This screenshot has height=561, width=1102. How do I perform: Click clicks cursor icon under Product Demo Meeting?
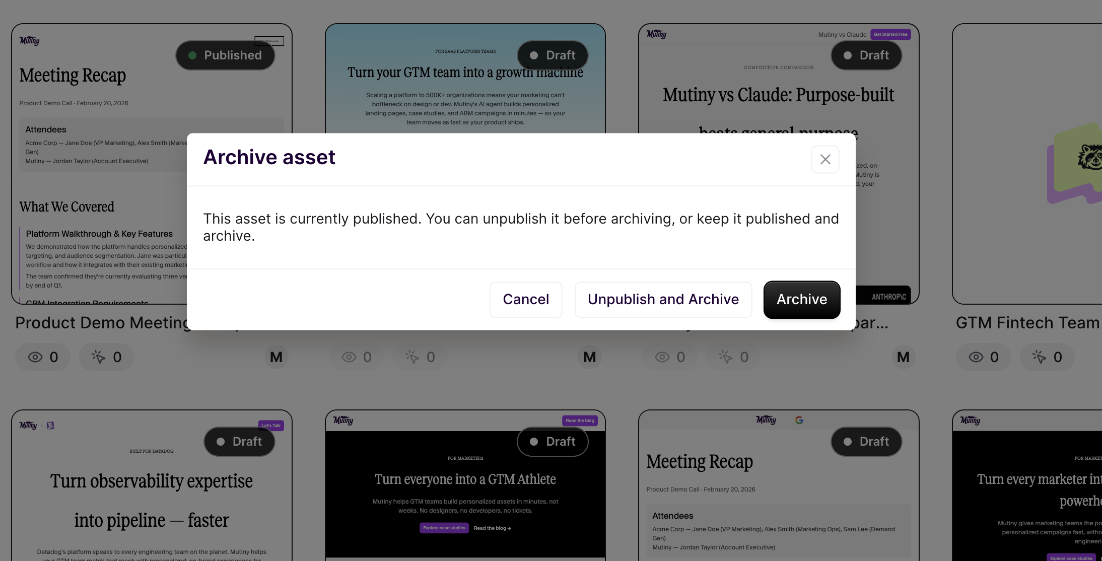[x=98, y=357]
